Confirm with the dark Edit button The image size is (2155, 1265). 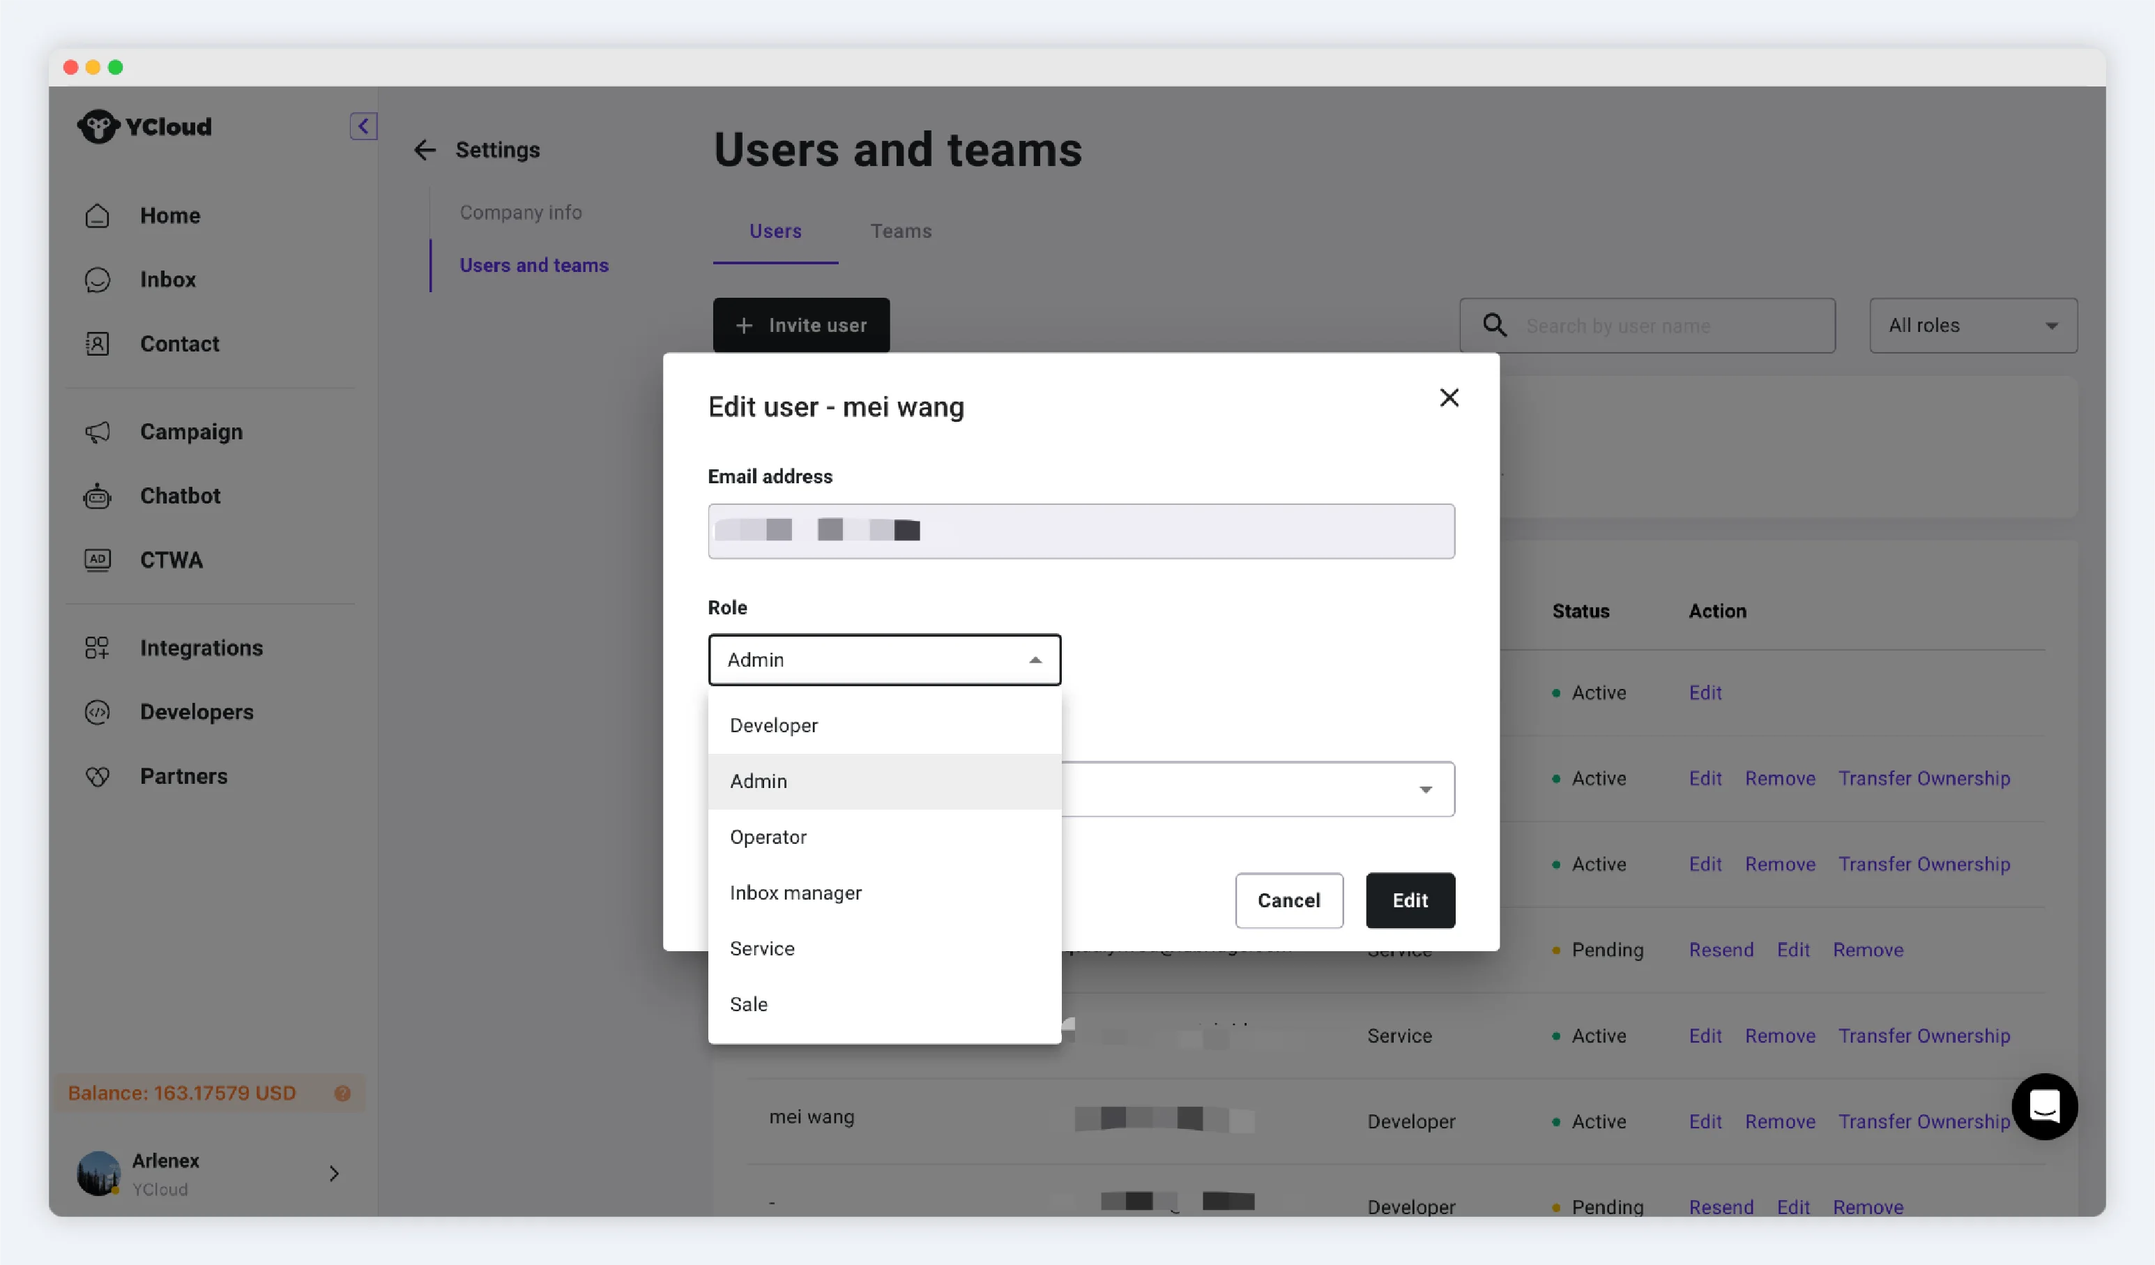(1410, 901)
